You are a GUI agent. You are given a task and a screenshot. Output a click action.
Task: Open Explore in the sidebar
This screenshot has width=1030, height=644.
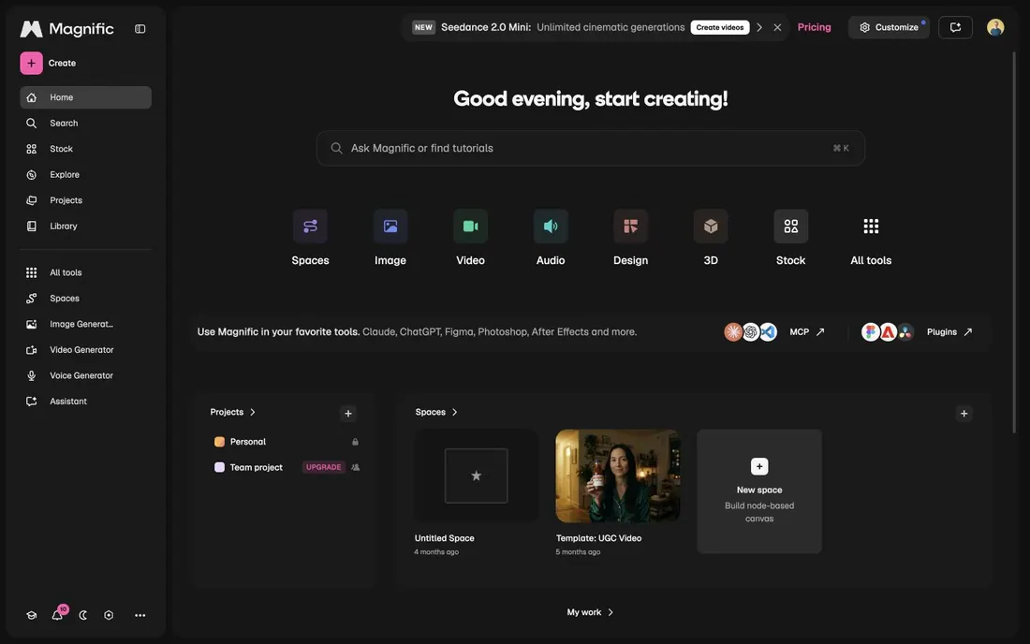(85, 175)
